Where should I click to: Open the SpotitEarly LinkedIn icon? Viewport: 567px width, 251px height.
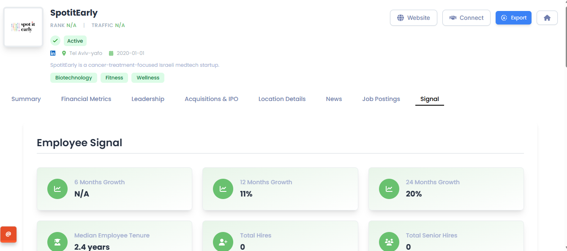[x=53, y=53]
